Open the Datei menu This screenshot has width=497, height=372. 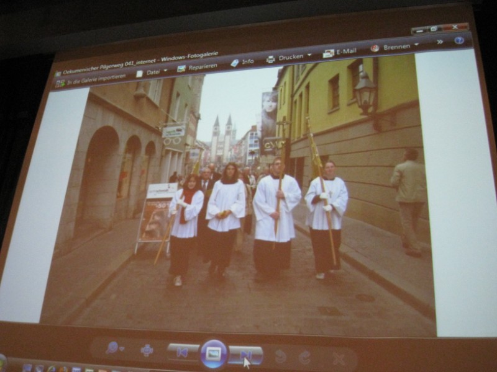(x=152, y=73)
